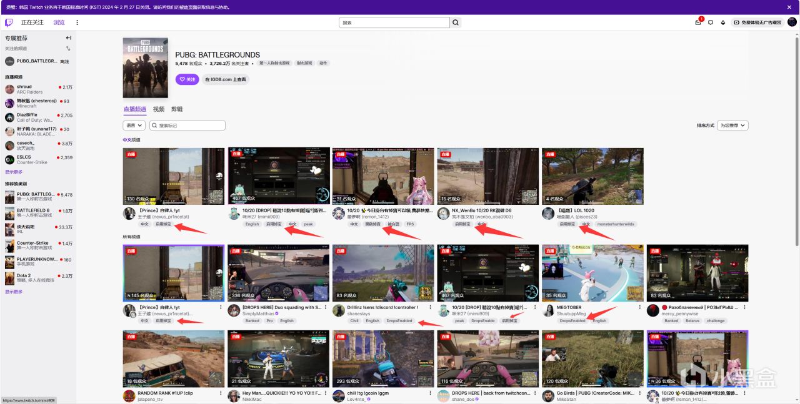Open options menu for Drillinz !sens stream card
Image resolution: width=800 pixels, height=404 pixels.
tap(431, 307)
